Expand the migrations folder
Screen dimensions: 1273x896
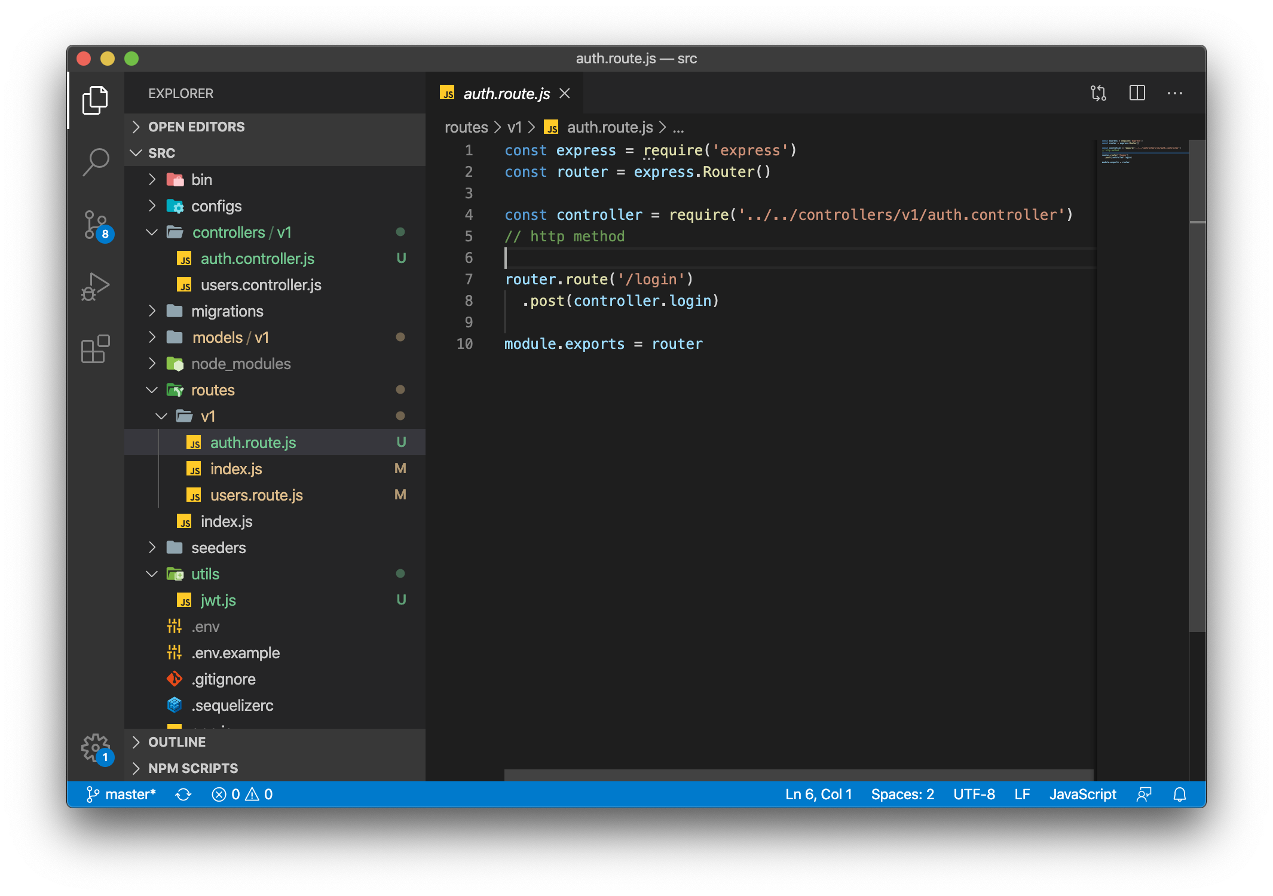coord(227,311)
